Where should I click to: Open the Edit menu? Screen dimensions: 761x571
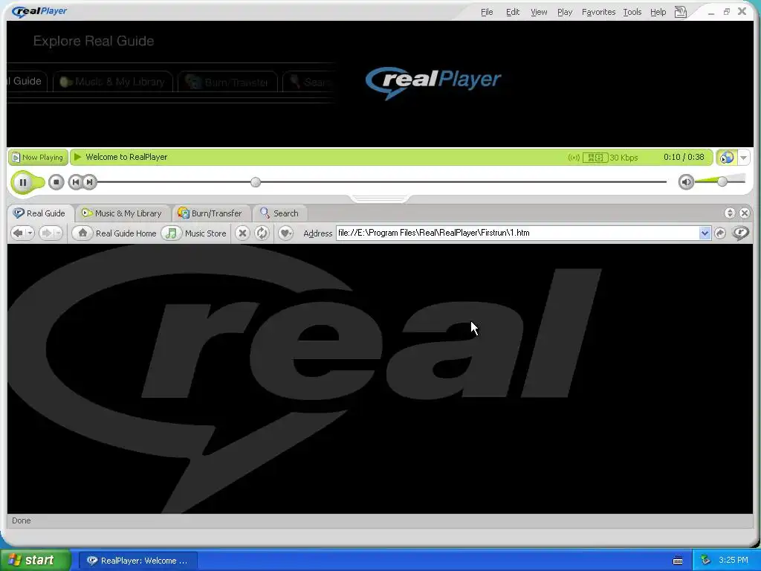pyautogui.click(x=513, y=12)
